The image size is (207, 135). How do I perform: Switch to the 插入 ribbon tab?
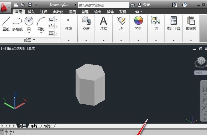pos(31,12)
